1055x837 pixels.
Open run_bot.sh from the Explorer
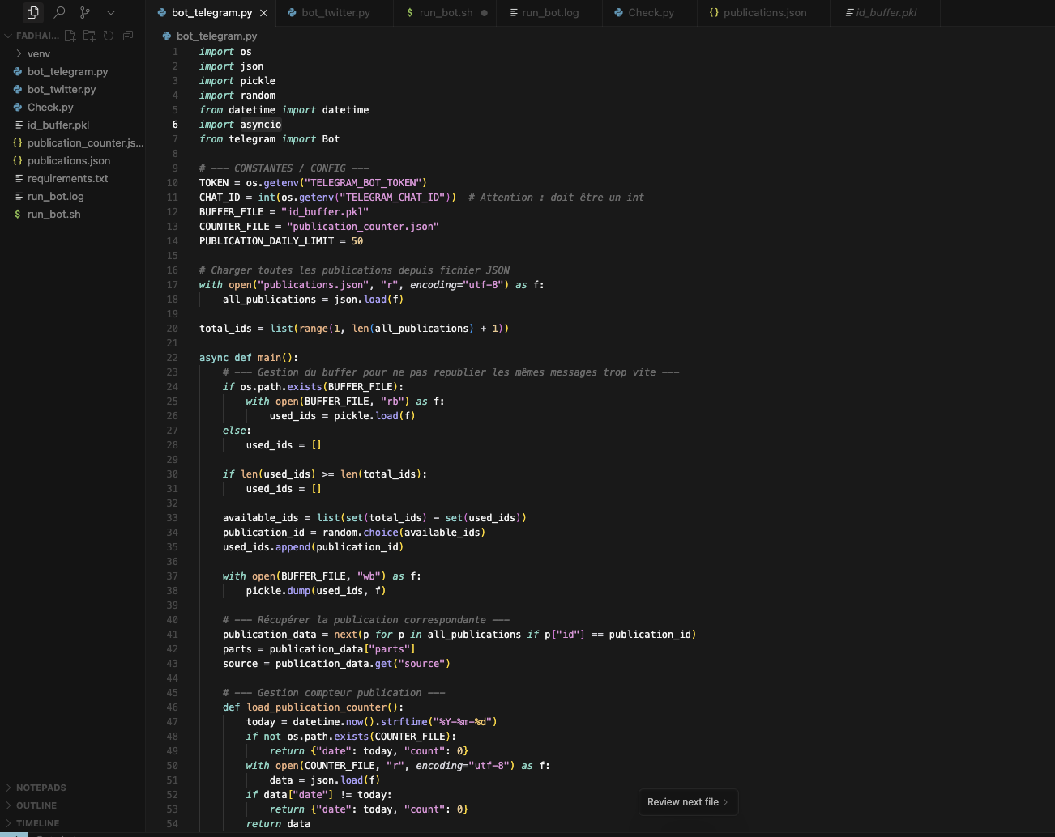point(53,215)
